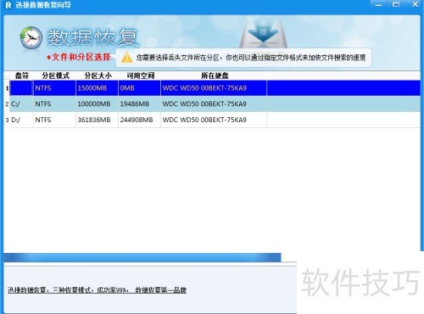
Task: Close the data recovery wizard window
Action: (415, 4)
